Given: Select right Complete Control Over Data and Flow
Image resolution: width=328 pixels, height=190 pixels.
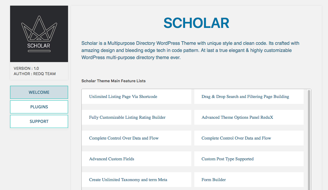Looking at the screenshot, I should pyautogui.click(x=236, y=138).
